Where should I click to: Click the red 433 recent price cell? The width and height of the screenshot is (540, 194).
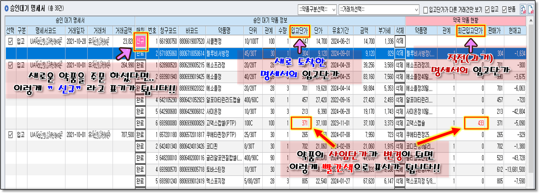[x=476, y=123]
